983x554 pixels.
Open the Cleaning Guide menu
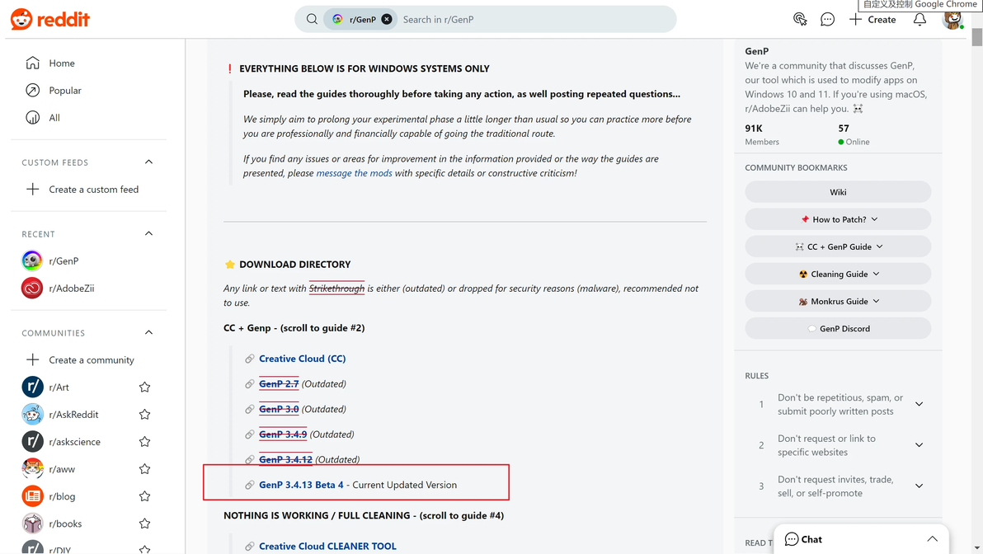[838, 274]
